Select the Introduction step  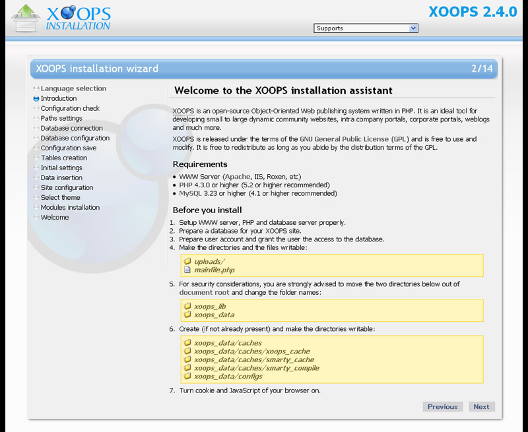(x=59, y=98)
